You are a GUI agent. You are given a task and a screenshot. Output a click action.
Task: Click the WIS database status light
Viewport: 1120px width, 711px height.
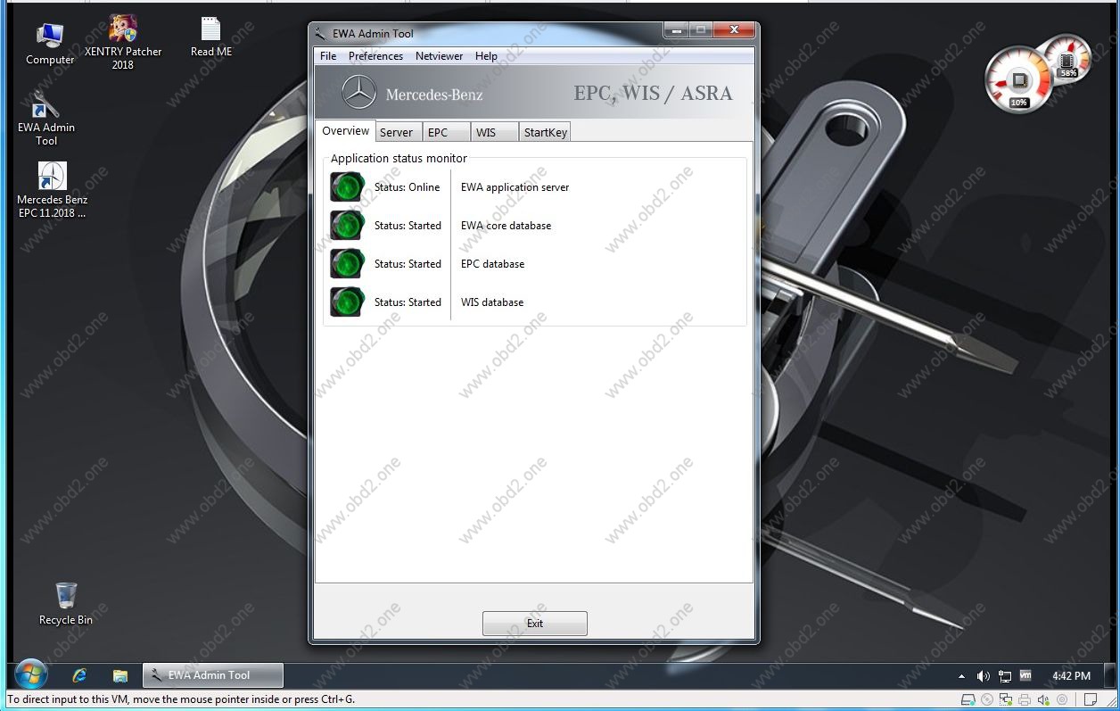click(x=347, y=302)
